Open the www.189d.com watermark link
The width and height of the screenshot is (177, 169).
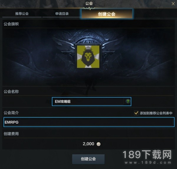148,163
